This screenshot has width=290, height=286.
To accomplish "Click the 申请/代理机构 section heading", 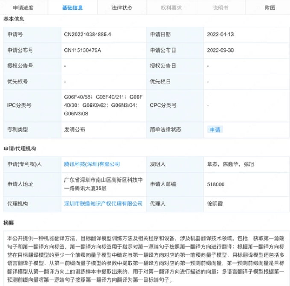I will pyautogui.click(x=20, y=149).
